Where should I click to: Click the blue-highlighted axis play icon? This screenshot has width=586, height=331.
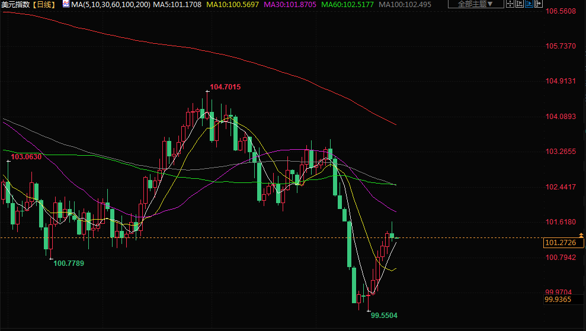[x=529, y=4]
